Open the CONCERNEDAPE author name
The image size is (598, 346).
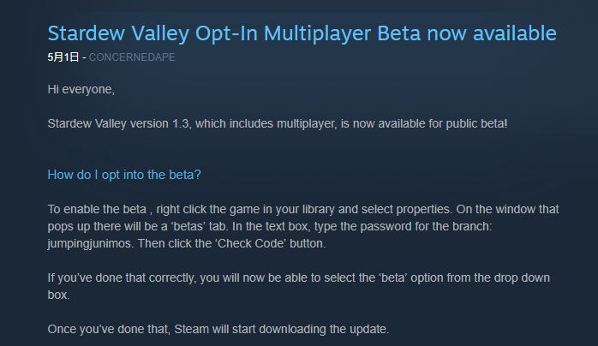(132, 57)
